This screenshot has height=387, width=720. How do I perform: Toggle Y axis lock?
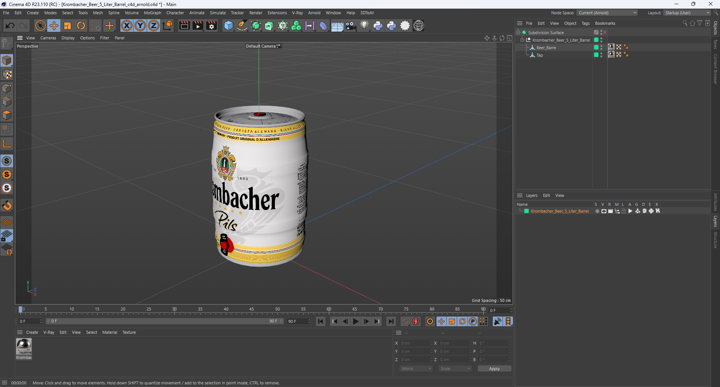coord(140,25)
